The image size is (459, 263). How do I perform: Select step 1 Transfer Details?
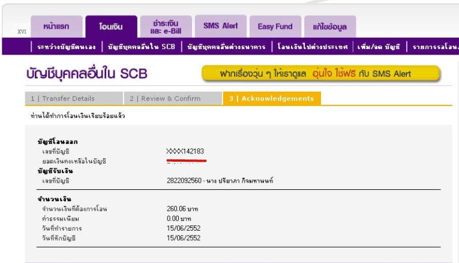click(74, 98)
